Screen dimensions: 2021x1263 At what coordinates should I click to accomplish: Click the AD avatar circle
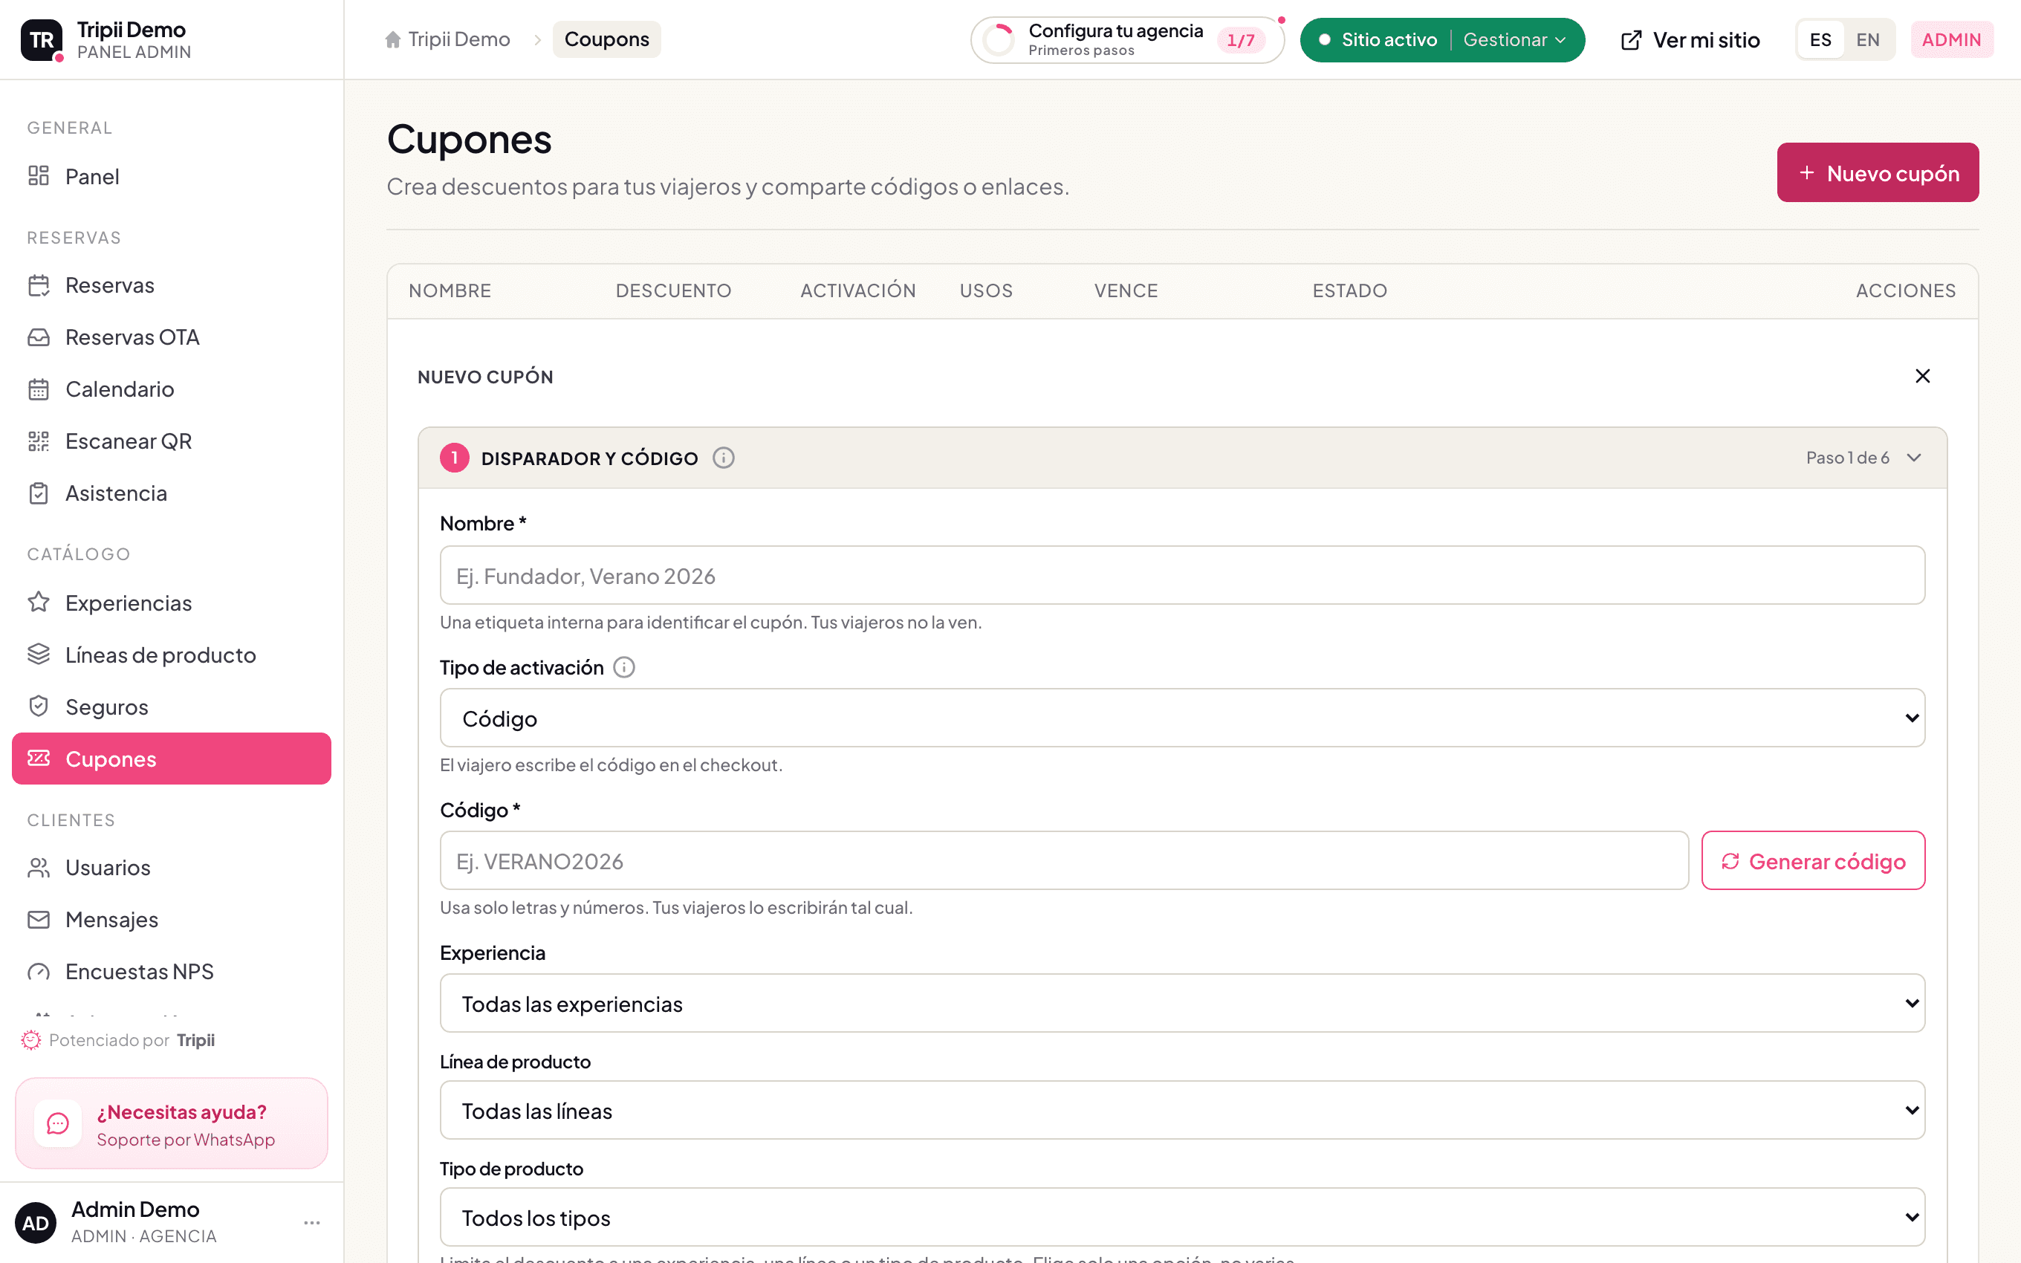(x=35, y=1223)
